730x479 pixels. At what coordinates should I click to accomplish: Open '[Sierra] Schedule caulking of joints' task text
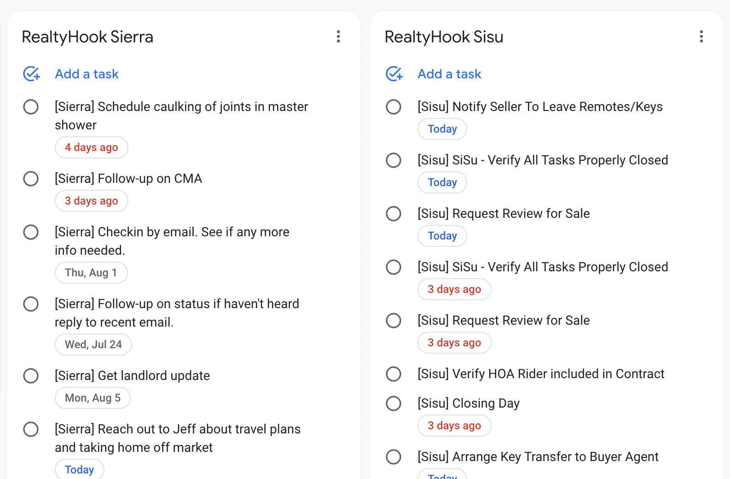pos(181,116)
